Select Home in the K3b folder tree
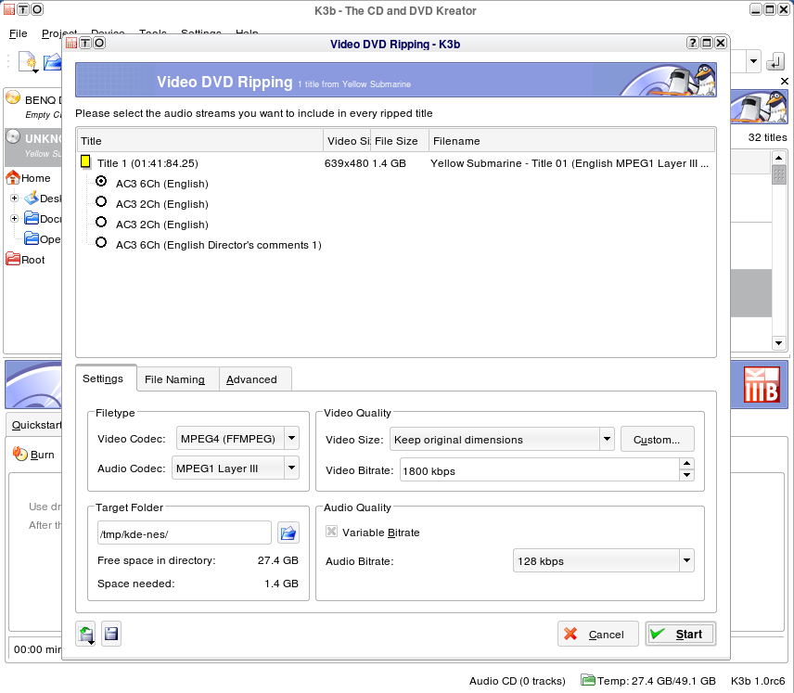794x693 pixels. click(29, 178)
